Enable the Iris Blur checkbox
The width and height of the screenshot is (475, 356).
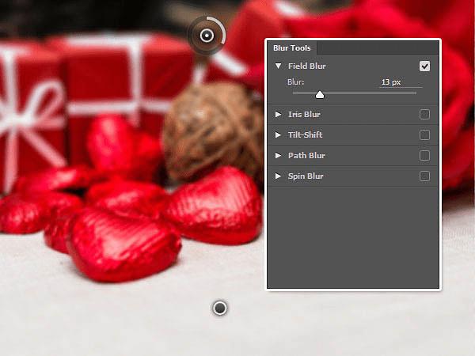tap(424, 115)
